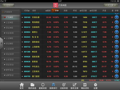
Task: Open 委托交易 trading tab
Action: (74, 86)
